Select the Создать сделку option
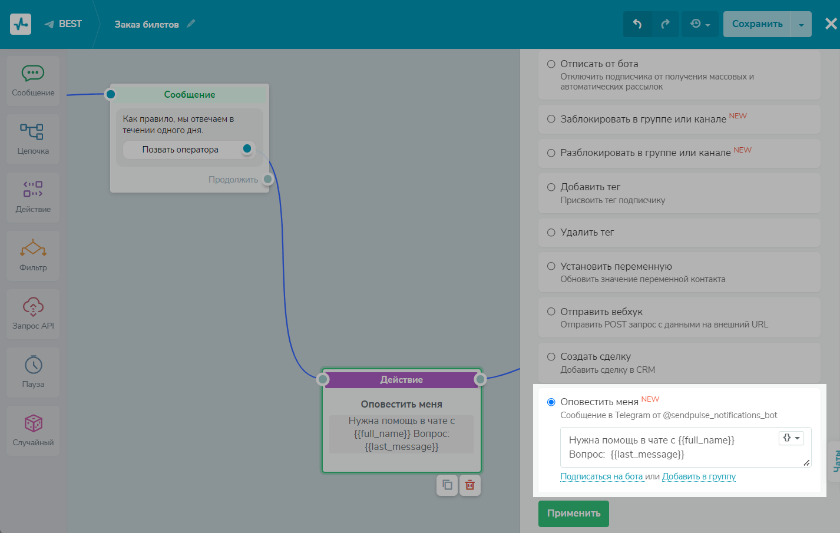Screen dimensions: 840x533 tap(679, 363)
